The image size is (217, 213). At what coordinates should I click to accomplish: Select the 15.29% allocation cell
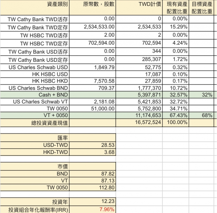click(176, 27)
